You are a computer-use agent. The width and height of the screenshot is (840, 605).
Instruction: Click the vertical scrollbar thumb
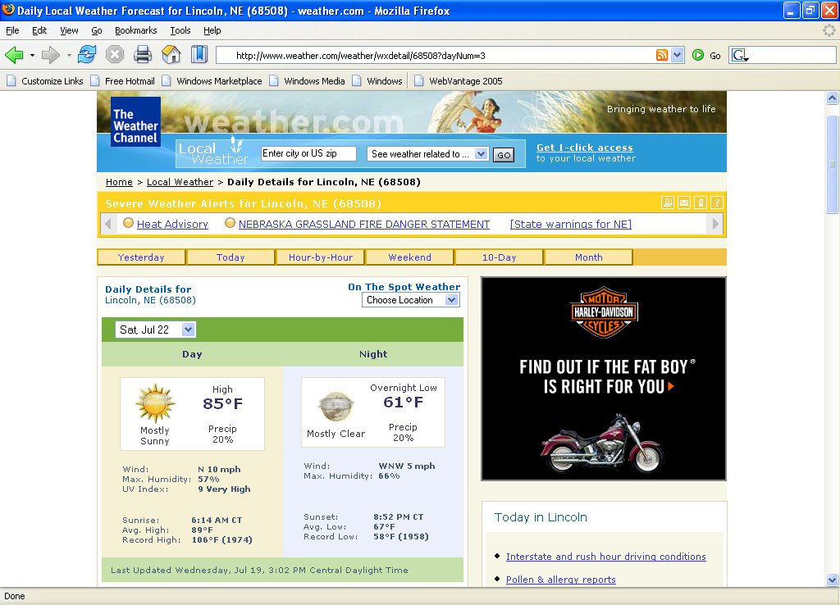[832, 164]
